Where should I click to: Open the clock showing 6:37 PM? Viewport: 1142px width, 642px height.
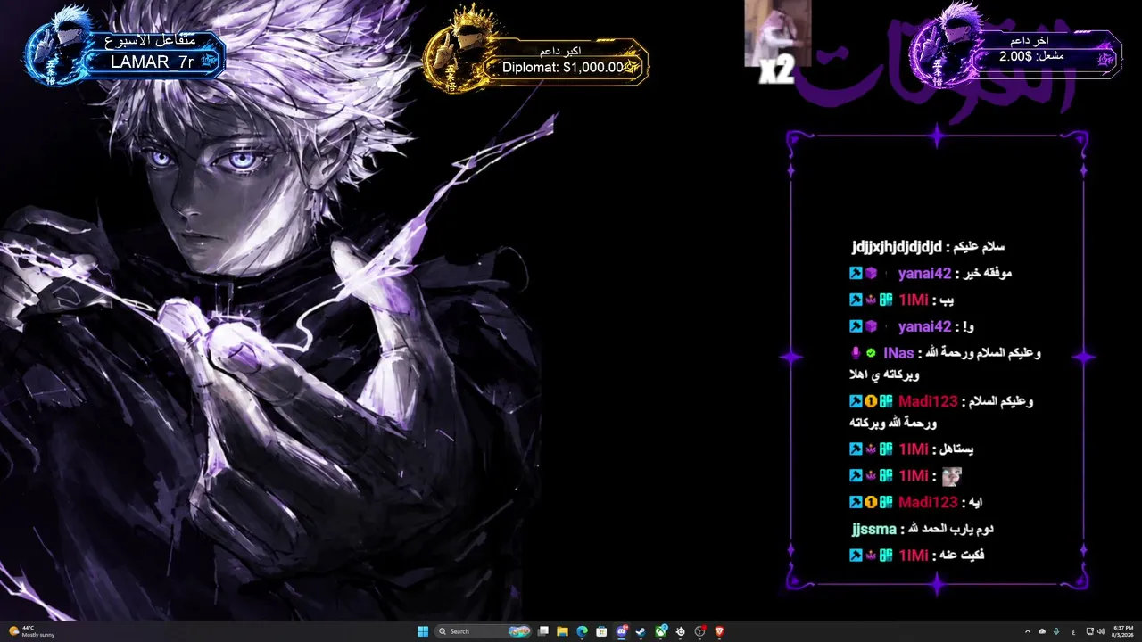1123,631
